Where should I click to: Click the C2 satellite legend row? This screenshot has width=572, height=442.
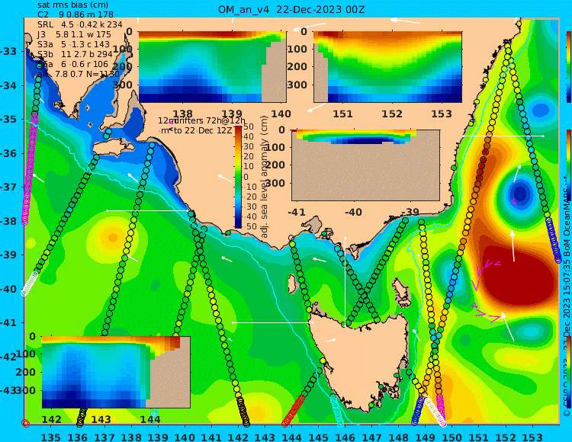point(76,14)
